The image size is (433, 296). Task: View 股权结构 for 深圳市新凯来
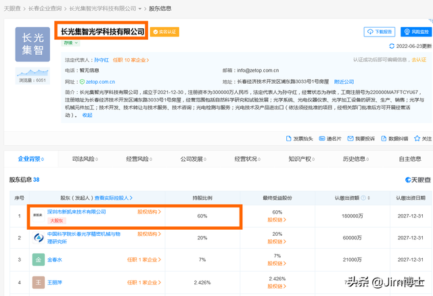pyautogui.click(x=149, y=212)
